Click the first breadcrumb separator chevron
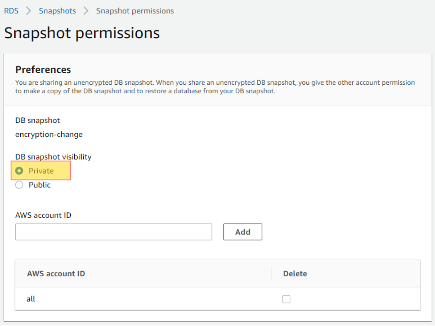 click(x=28, y=11)
